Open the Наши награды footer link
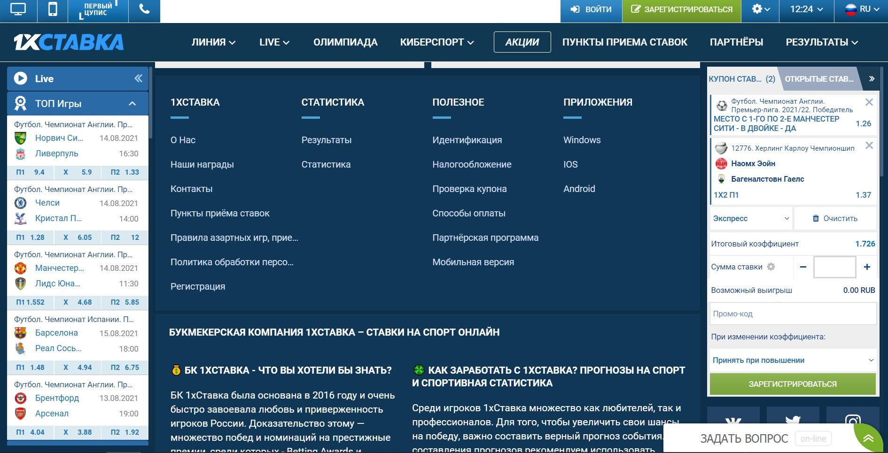This screenshot has width=888, height=453. click(202, 164)
